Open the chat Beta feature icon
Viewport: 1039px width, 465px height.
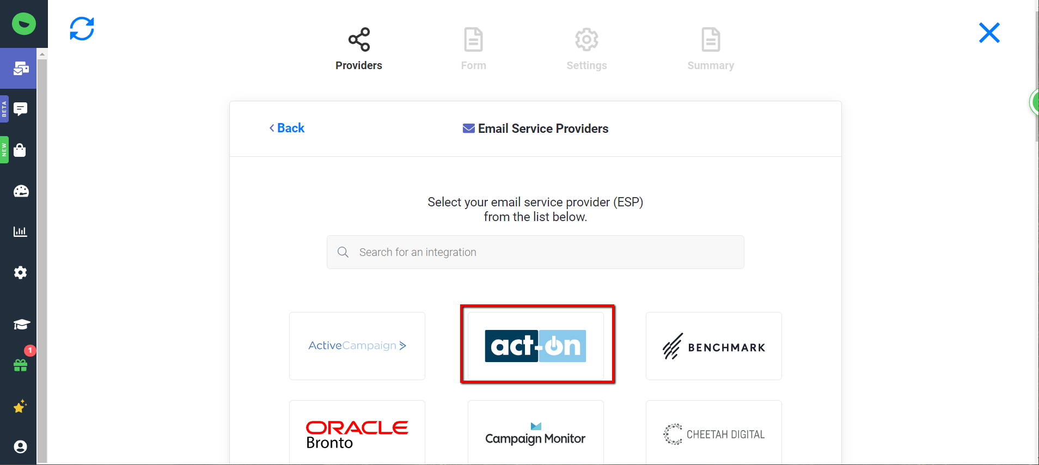20,109
